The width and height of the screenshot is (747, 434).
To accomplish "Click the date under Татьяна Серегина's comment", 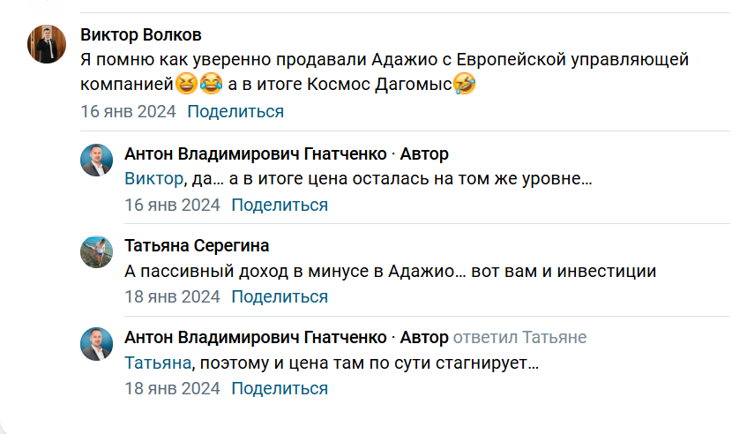I will coord(172,297).
